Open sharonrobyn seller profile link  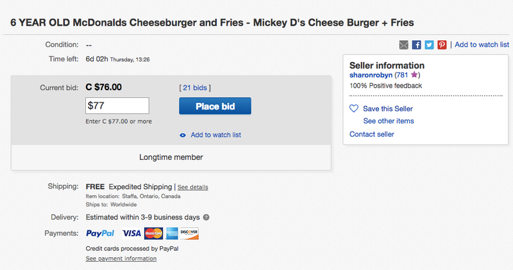371,75
